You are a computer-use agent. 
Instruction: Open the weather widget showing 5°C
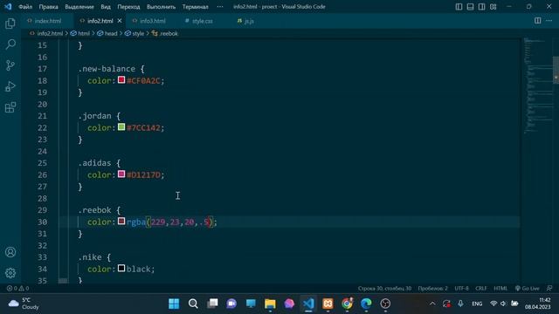point(24,304)
